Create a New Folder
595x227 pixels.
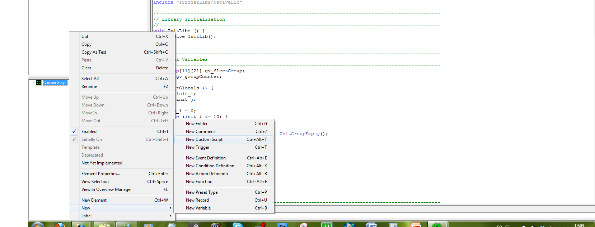224,124
